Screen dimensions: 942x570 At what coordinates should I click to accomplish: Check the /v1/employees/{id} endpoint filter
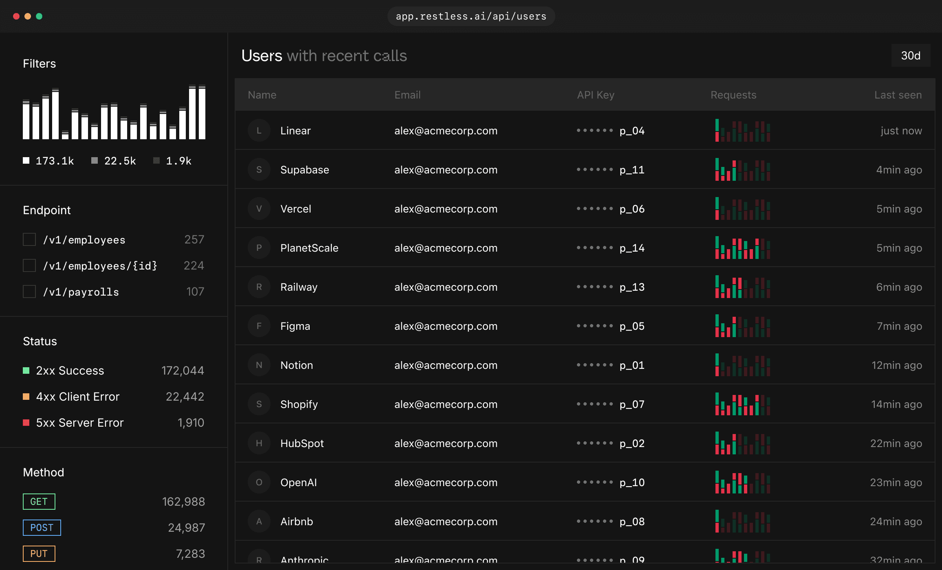point(29,265)
